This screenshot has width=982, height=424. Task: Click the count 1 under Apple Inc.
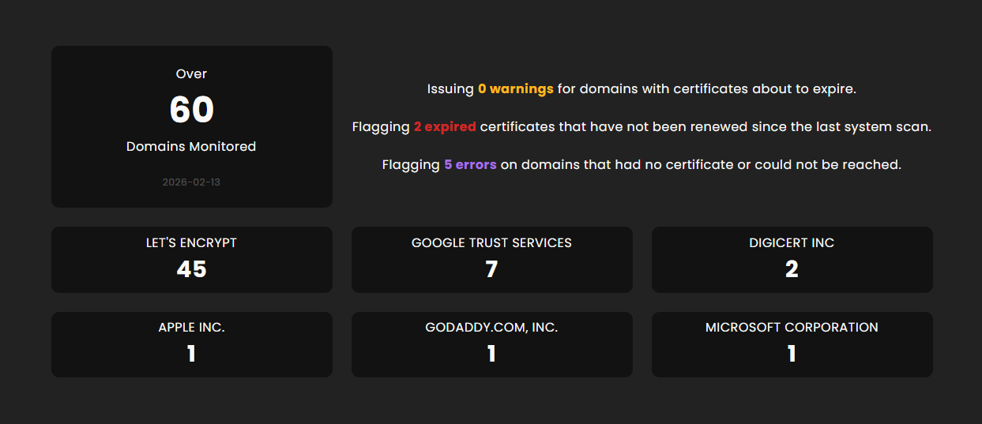191,354
